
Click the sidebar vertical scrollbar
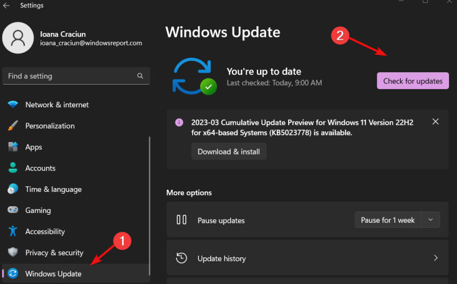coord(149,206)
